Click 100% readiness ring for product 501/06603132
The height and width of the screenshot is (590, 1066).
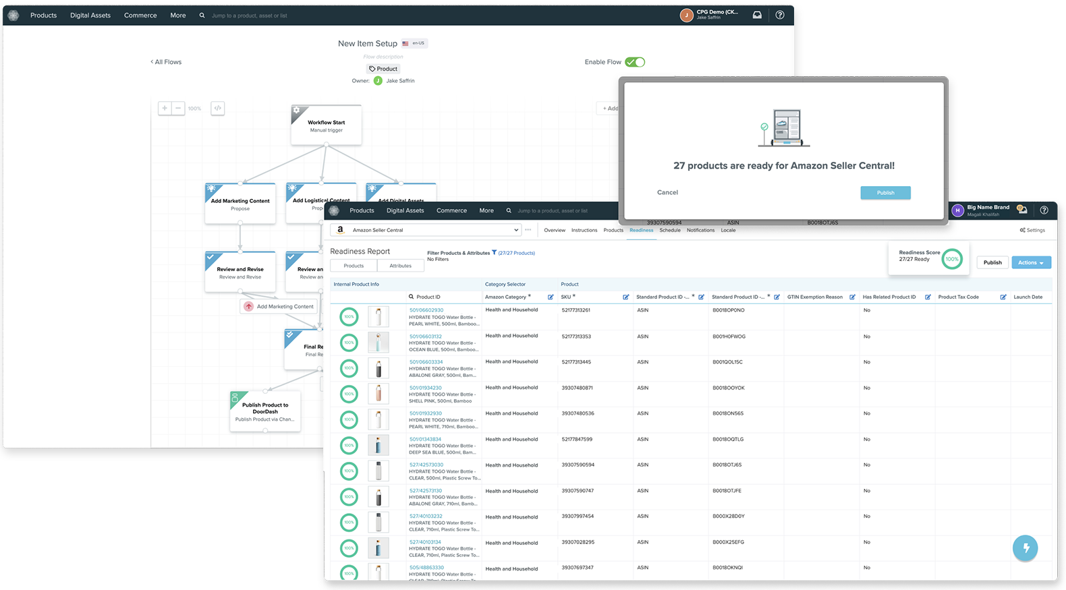point(349,343)
